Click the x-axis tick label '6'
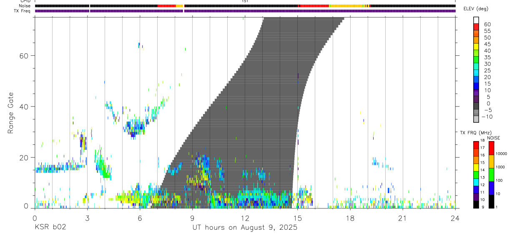This screenshot has height=236, width=512. coord(140,218)
